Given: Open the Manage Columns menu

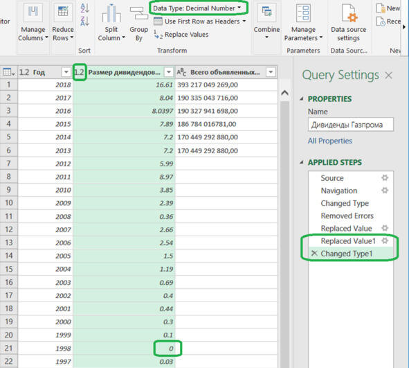Looking at the screenshot, I should (x=33, y=22).
